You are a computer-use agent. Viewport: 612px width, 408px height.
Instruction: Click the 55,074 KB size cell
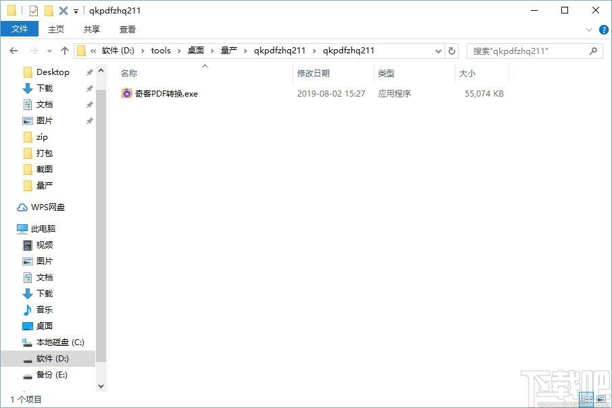pos(484,94)
